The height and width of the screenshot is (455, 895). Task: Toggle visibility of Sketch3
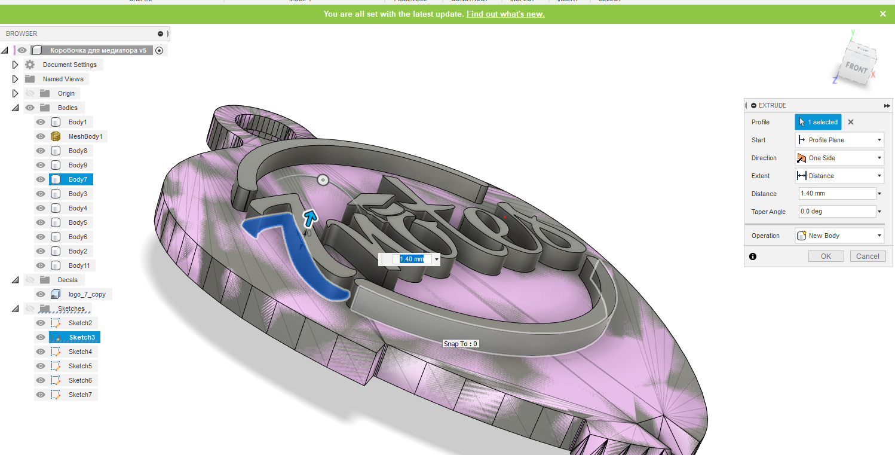(41, 337)
